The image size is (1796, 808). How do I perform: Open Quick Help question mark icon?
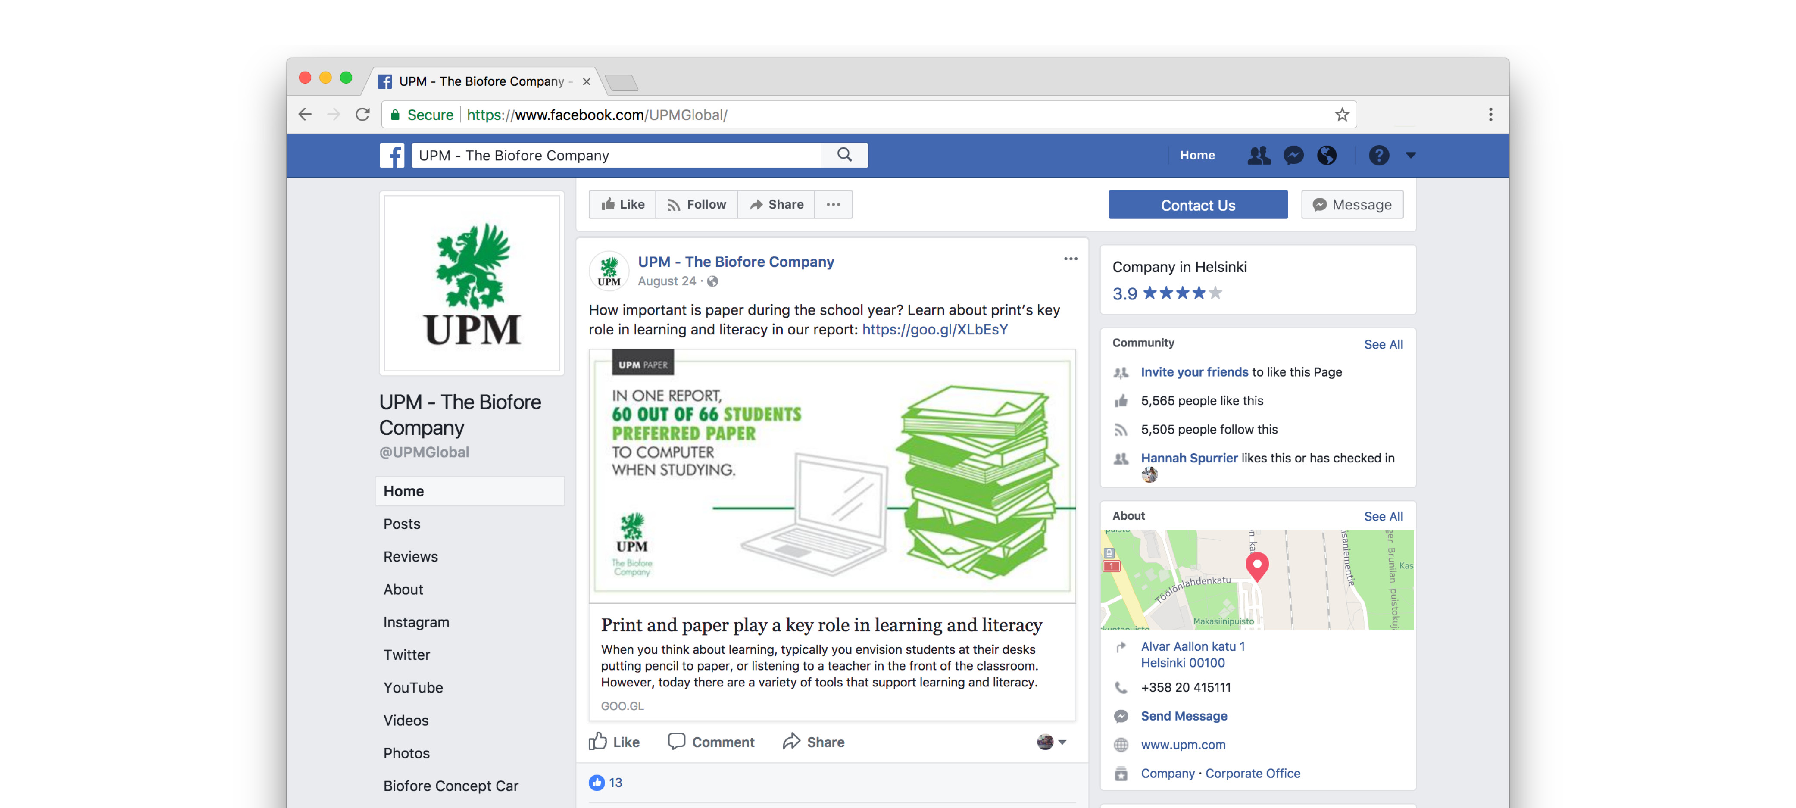pyautogui.click(x=1378, y=155)
